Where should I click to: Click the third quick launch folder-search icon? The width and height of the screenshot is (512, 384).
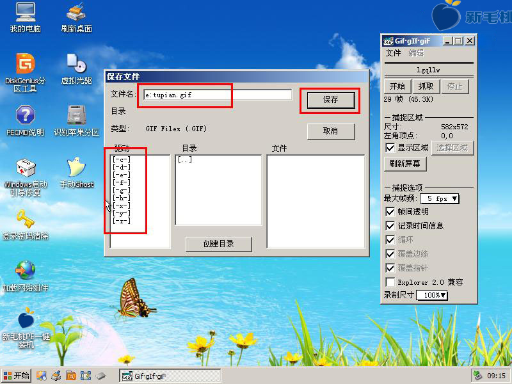[x=71, y=376]
